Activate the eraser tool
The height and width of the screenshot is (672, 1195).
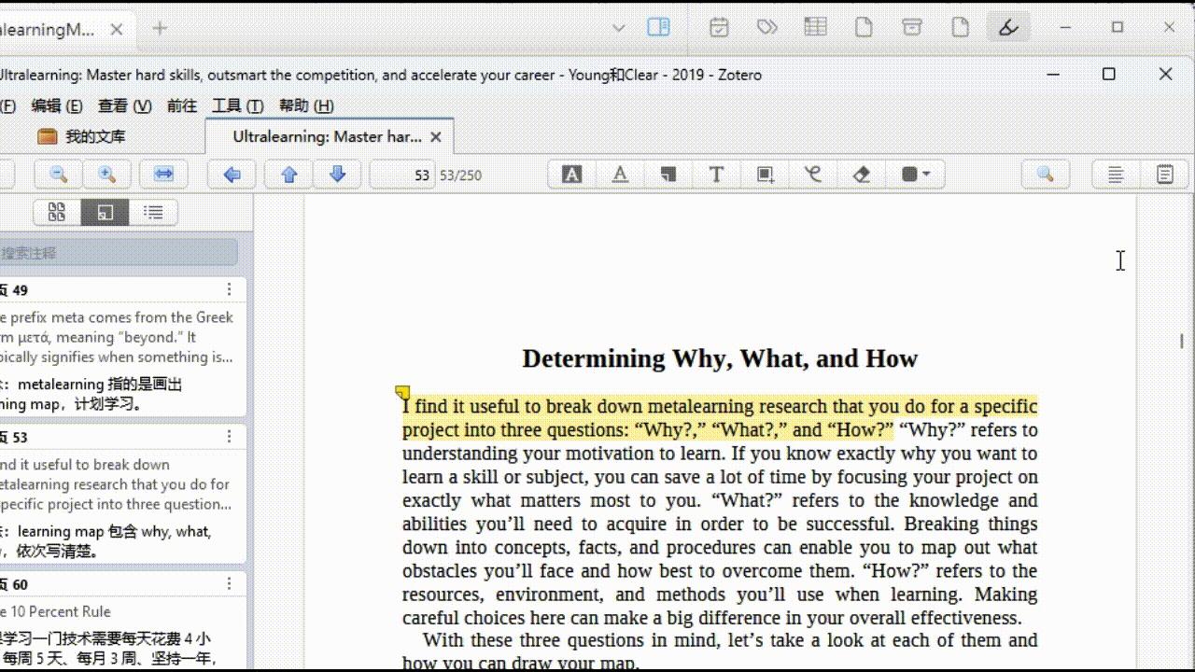pyautogui.click(x=862, y=175)
